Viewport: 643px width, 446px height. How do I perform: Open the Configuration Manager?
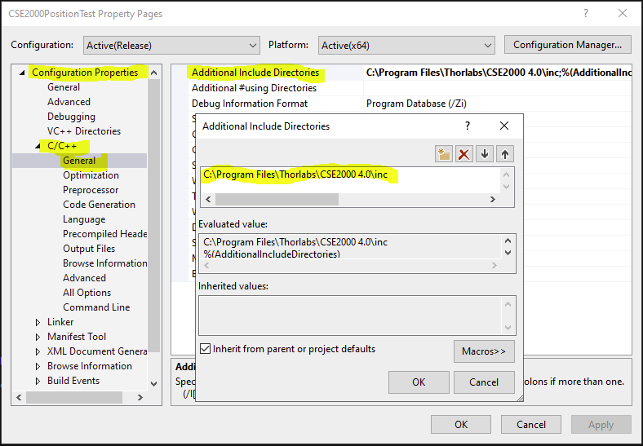click(x=567, y=45)
